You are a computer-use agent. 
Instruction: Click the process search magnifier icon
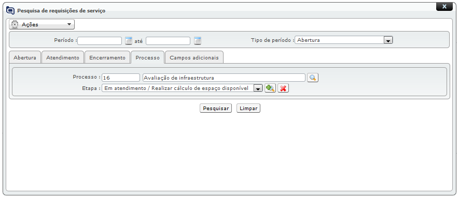(x=313, y=78)
